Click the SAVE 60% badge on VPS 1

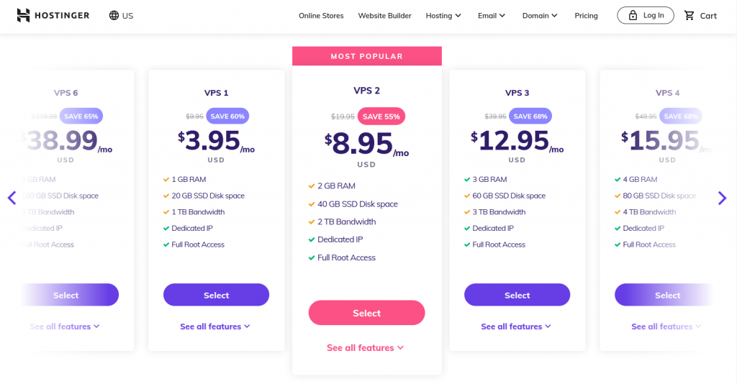pyautogui.click(x=227, y=116)
